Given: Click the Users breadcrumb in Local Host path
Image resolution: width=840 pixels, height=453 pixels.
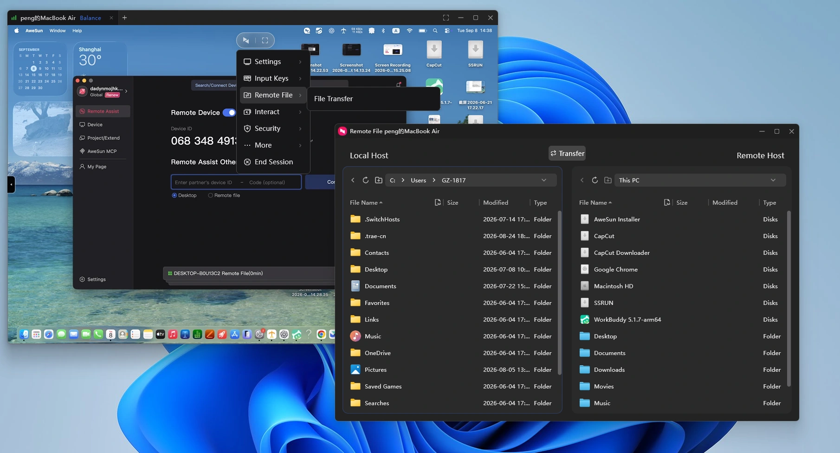Looking at the screenshot, I should point(418,180).
